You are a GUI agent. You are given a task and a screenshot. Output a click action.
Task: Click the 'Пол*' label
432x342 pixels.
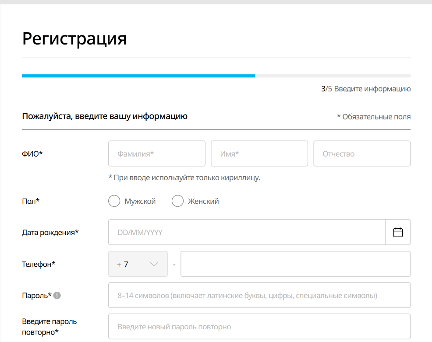coord(31,201)
